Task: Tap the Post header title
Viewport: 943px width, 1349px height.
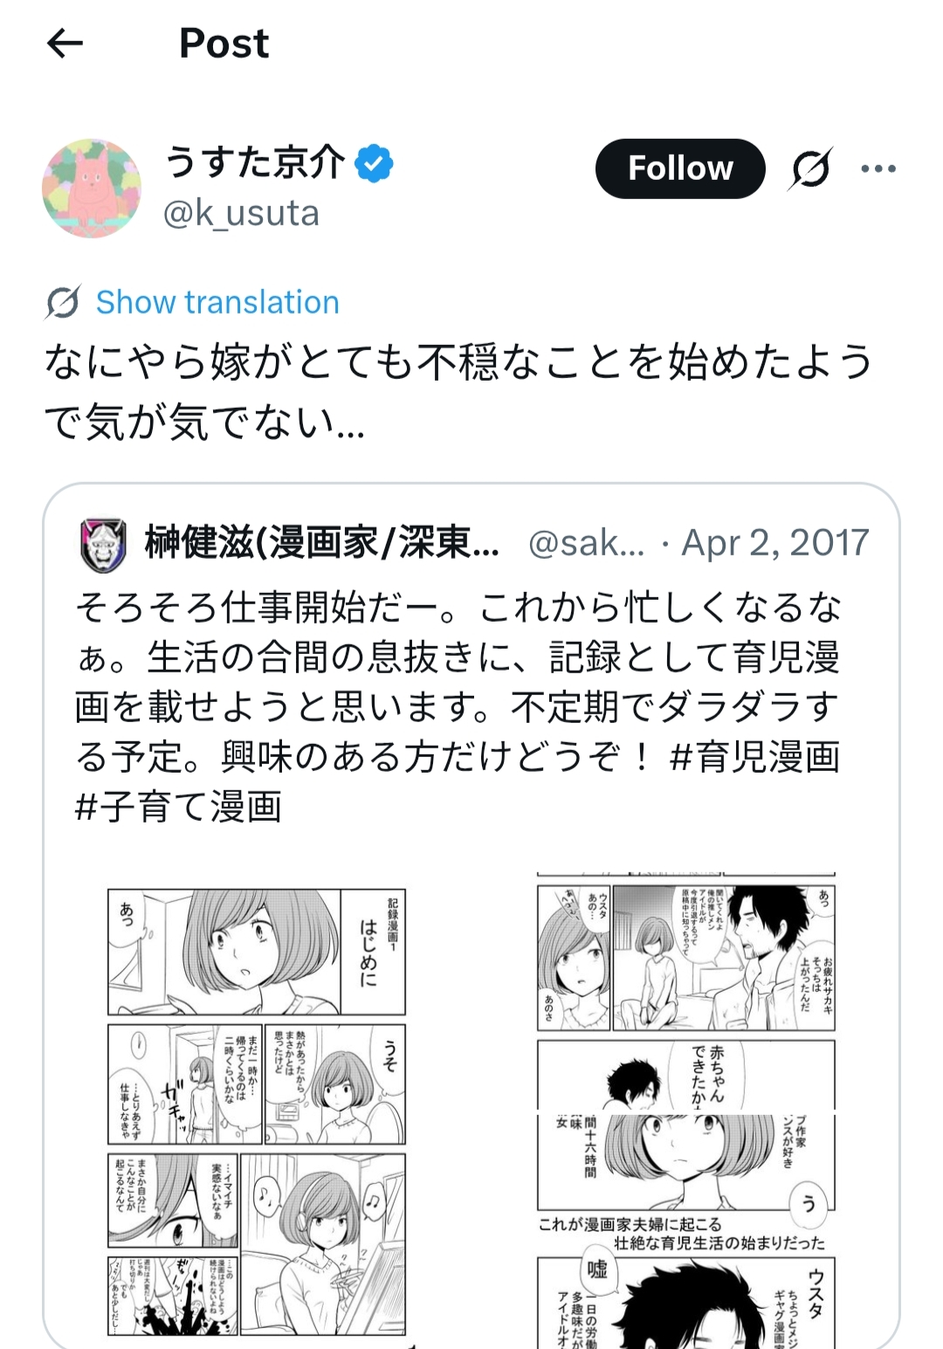Action: (224, 43)
